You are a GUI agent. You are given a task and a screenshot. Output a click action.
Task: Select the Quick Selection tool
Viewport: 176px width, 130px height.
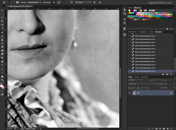pos(2,21)
